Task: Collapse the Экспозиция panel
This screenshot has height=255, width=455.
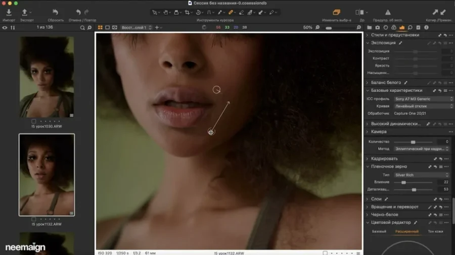Action: point(368,43)
